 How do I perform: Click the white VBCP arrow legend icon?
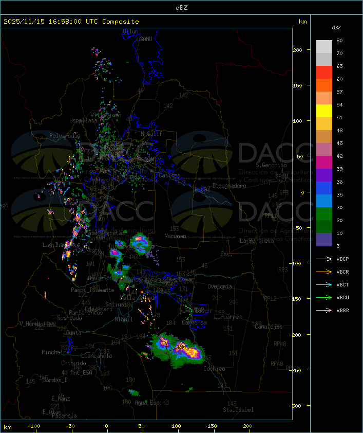coord(324,259)
